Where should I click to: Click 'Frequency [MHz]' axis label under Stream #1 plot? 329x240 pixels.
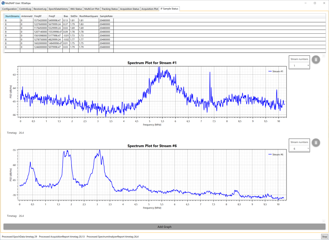152,125
